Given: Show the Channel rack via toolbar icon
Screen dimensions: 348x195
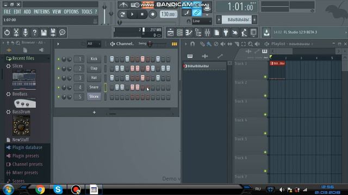Looking at the screenshot, I should click(179, 32).
